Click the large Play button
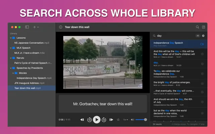Viewport: 215px width, 134px height. pos(97,120)
